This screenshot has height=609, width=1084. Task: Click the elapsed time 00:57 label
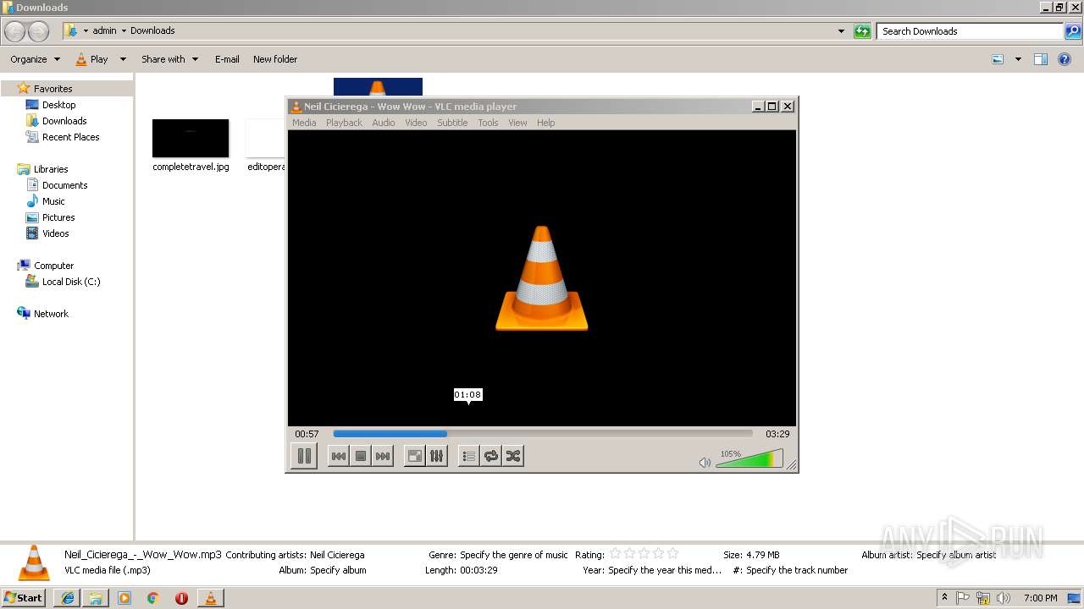pos(307,434)
